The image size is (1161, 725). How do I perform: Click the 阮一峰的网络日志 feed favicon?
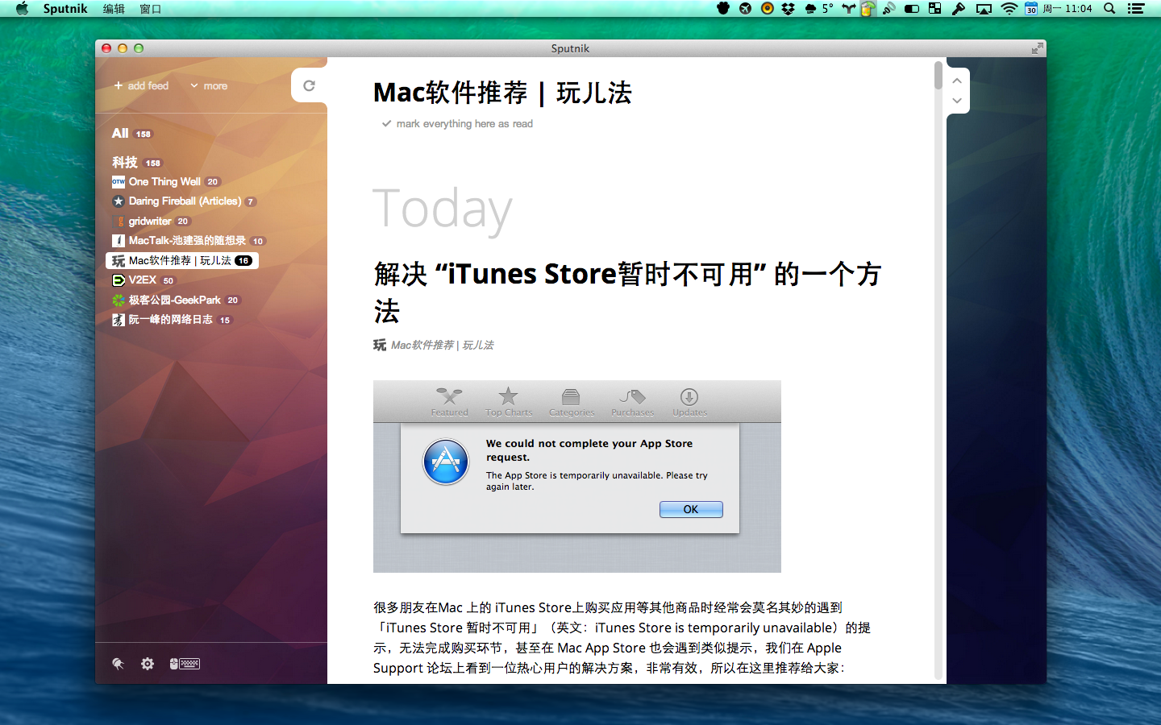(x=119, y=320)
